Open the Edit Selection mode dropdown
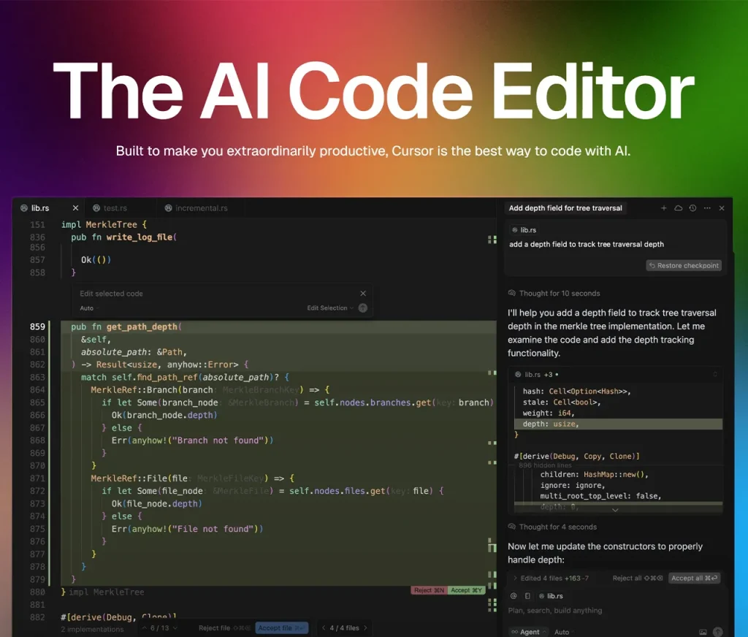 330,308
